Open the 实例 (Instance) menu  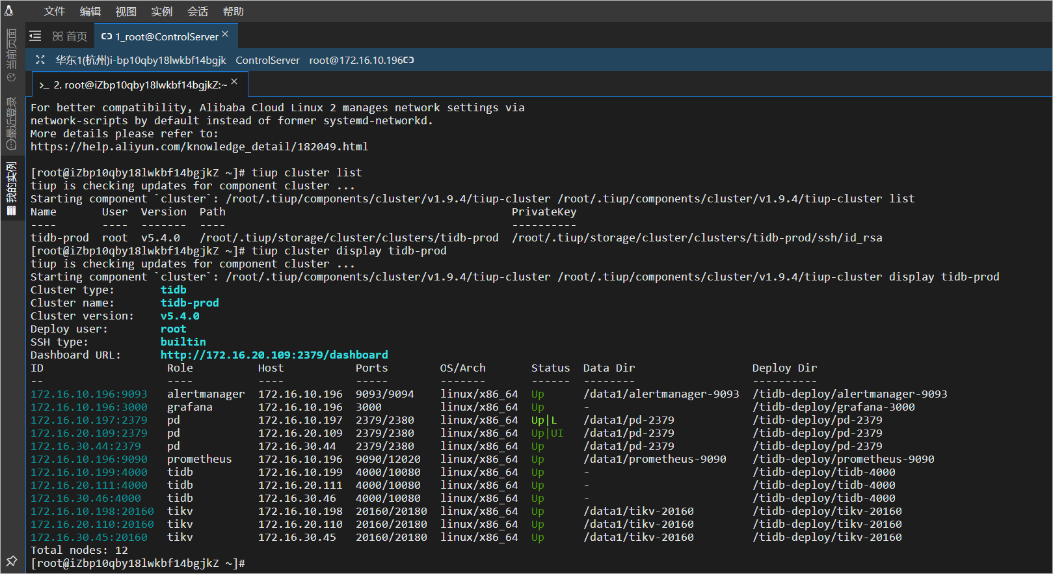[x=162, y=11]
